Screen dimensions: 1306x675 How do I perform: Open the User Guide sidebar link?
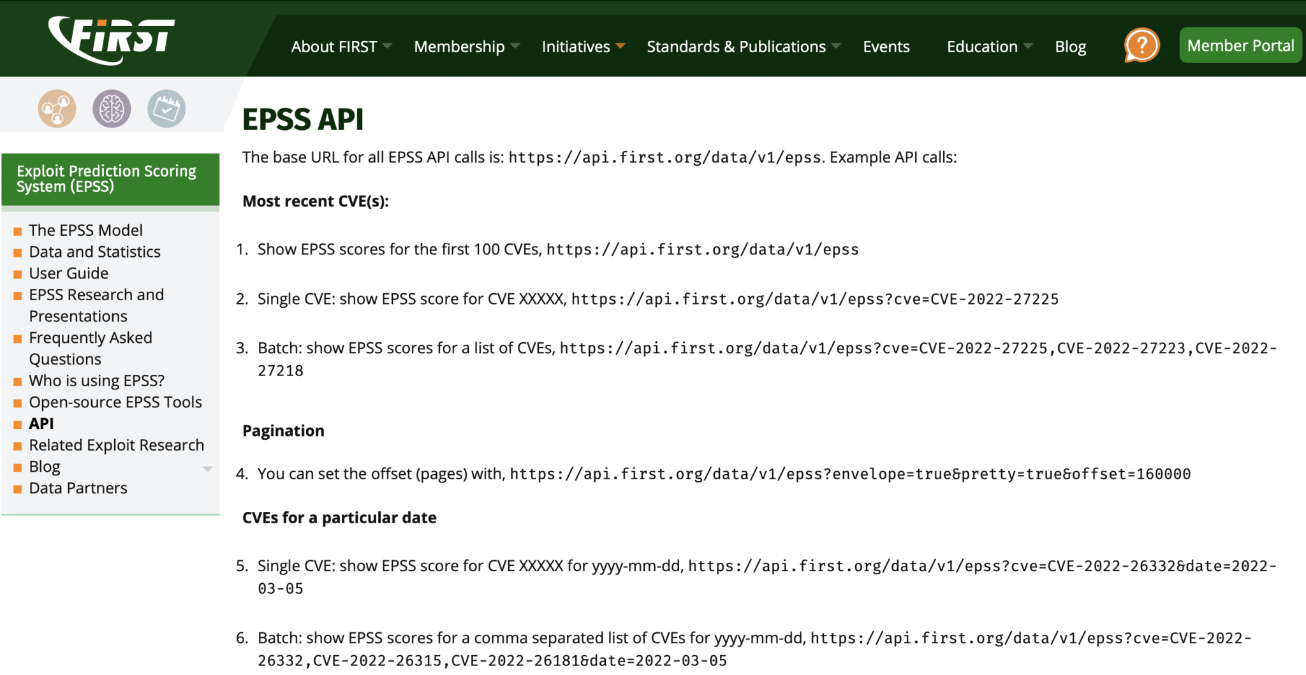68,273
